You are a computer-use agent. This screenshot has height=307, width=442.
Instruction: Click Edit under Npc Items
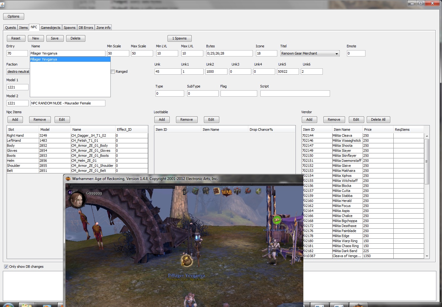click(x=62, y=119)
